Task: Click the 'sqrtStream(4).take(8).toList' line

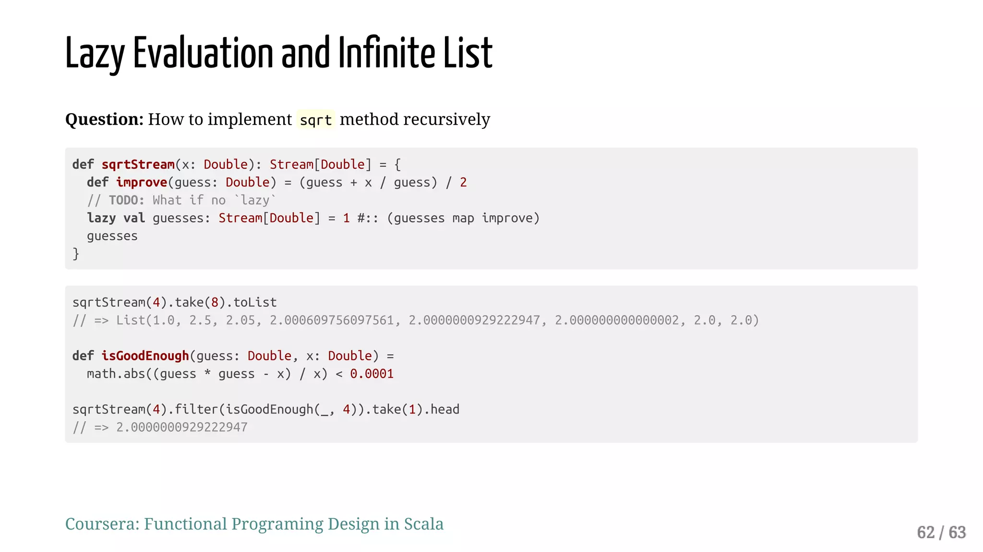Action: 175,302
